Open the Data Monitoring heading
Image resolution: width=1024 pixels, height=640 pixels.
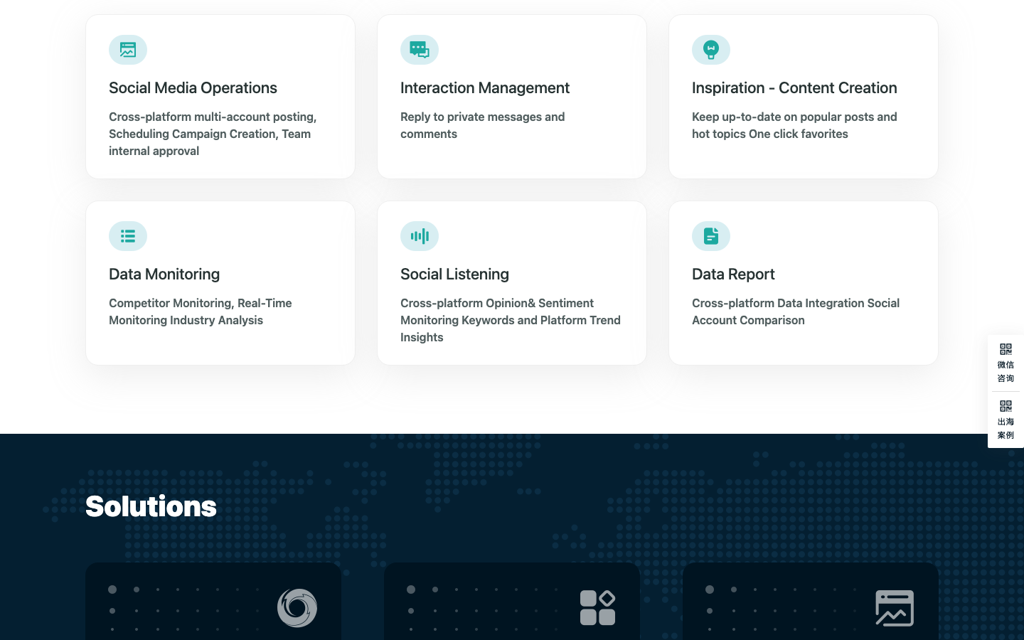[164, 274]
